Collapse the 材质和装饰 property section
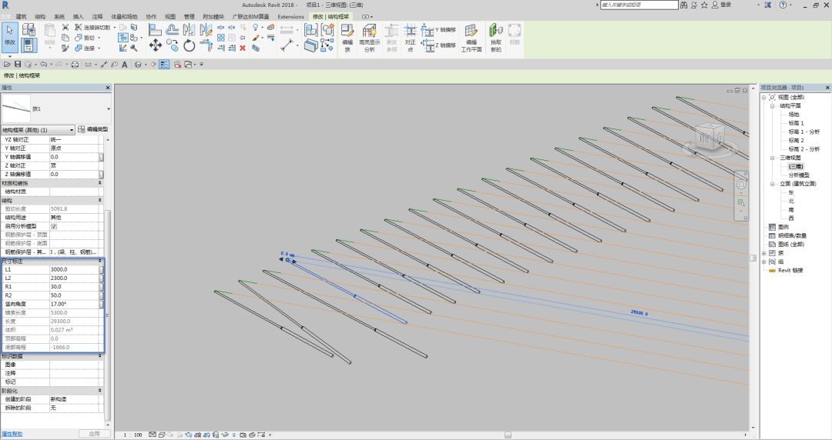This screenshot has height=440, width=832. pyautogui.click(x=99, y=183)
